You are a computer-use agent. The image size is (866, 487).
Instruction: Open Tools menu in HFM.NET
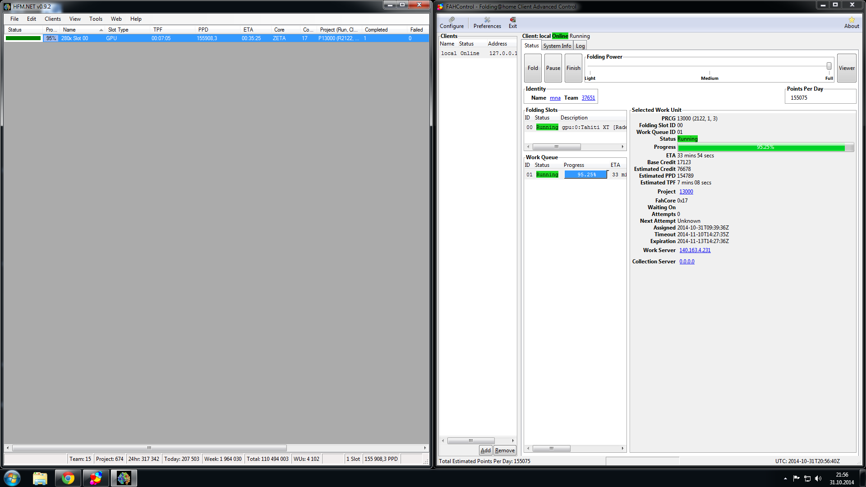tap(96, 19)
